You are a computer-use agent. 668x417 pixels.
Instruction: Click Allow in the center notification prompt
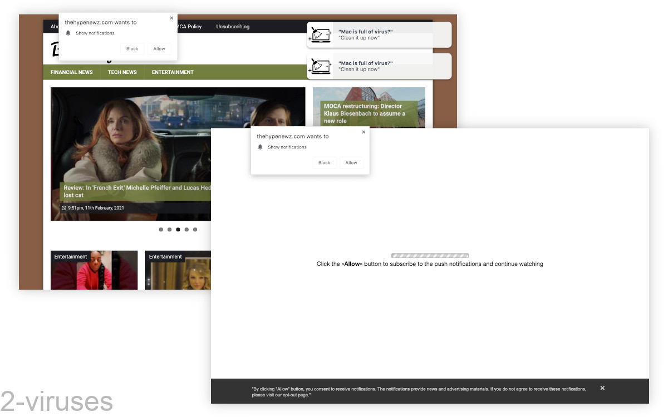(x=351, y=162)
